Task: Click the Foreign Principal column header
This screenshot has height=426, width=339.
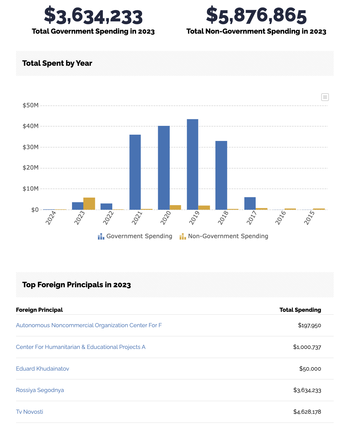Action: point(39,310)
